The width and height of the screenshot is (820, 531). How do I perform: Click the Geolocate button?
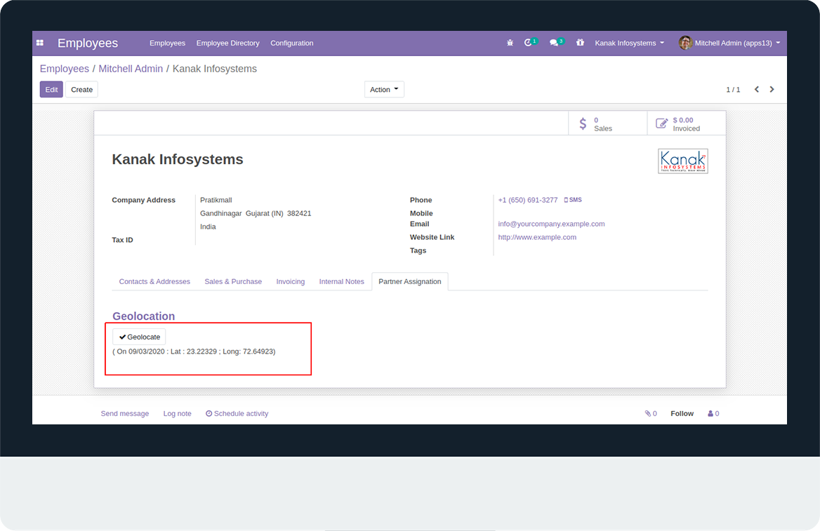point(139,337)
